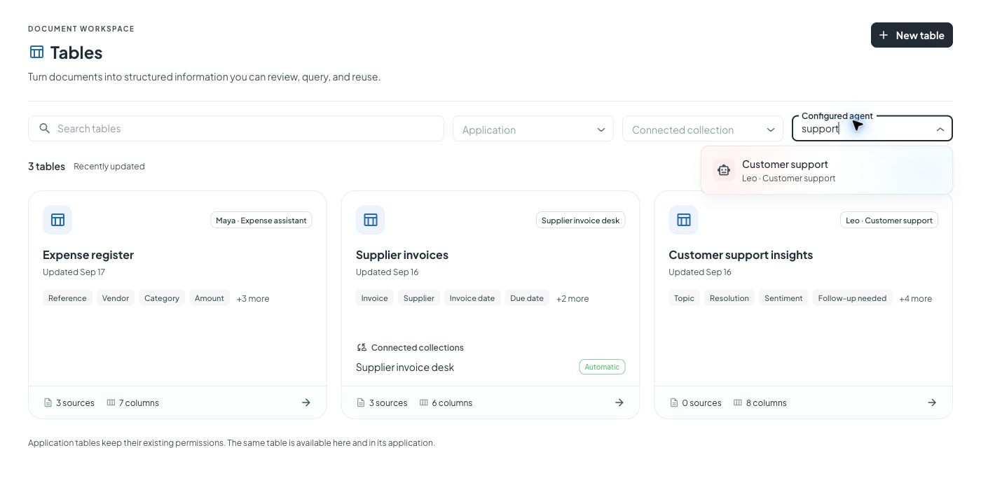
Task: Click the Supplier invoice desk badge
Action: (x=580, y=220)
